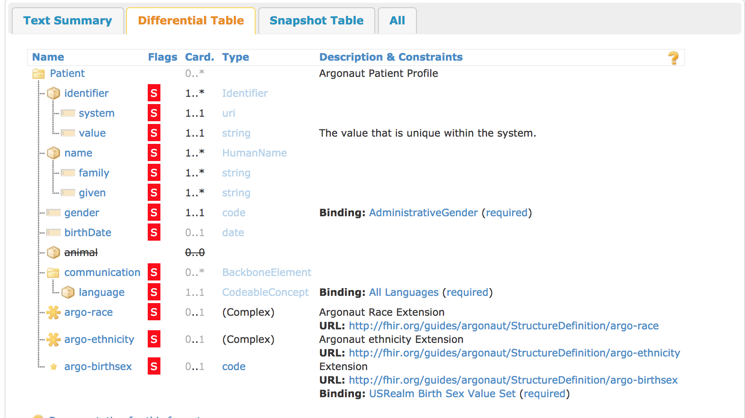
Task: Click the S flag on gender row
Action: pyautogui.click(x=154, y=213)
